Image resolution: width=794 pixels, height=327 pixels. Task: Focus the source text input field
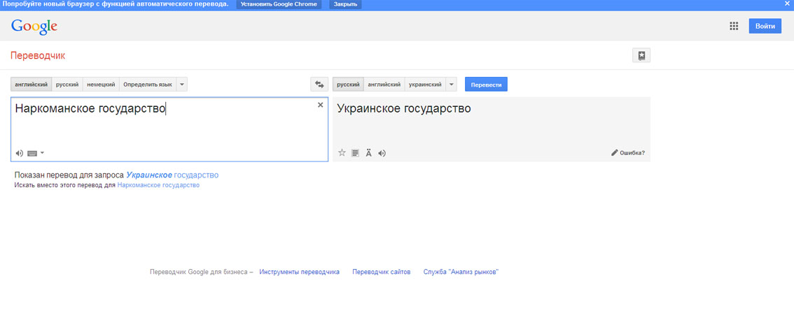tap(169, 129)
